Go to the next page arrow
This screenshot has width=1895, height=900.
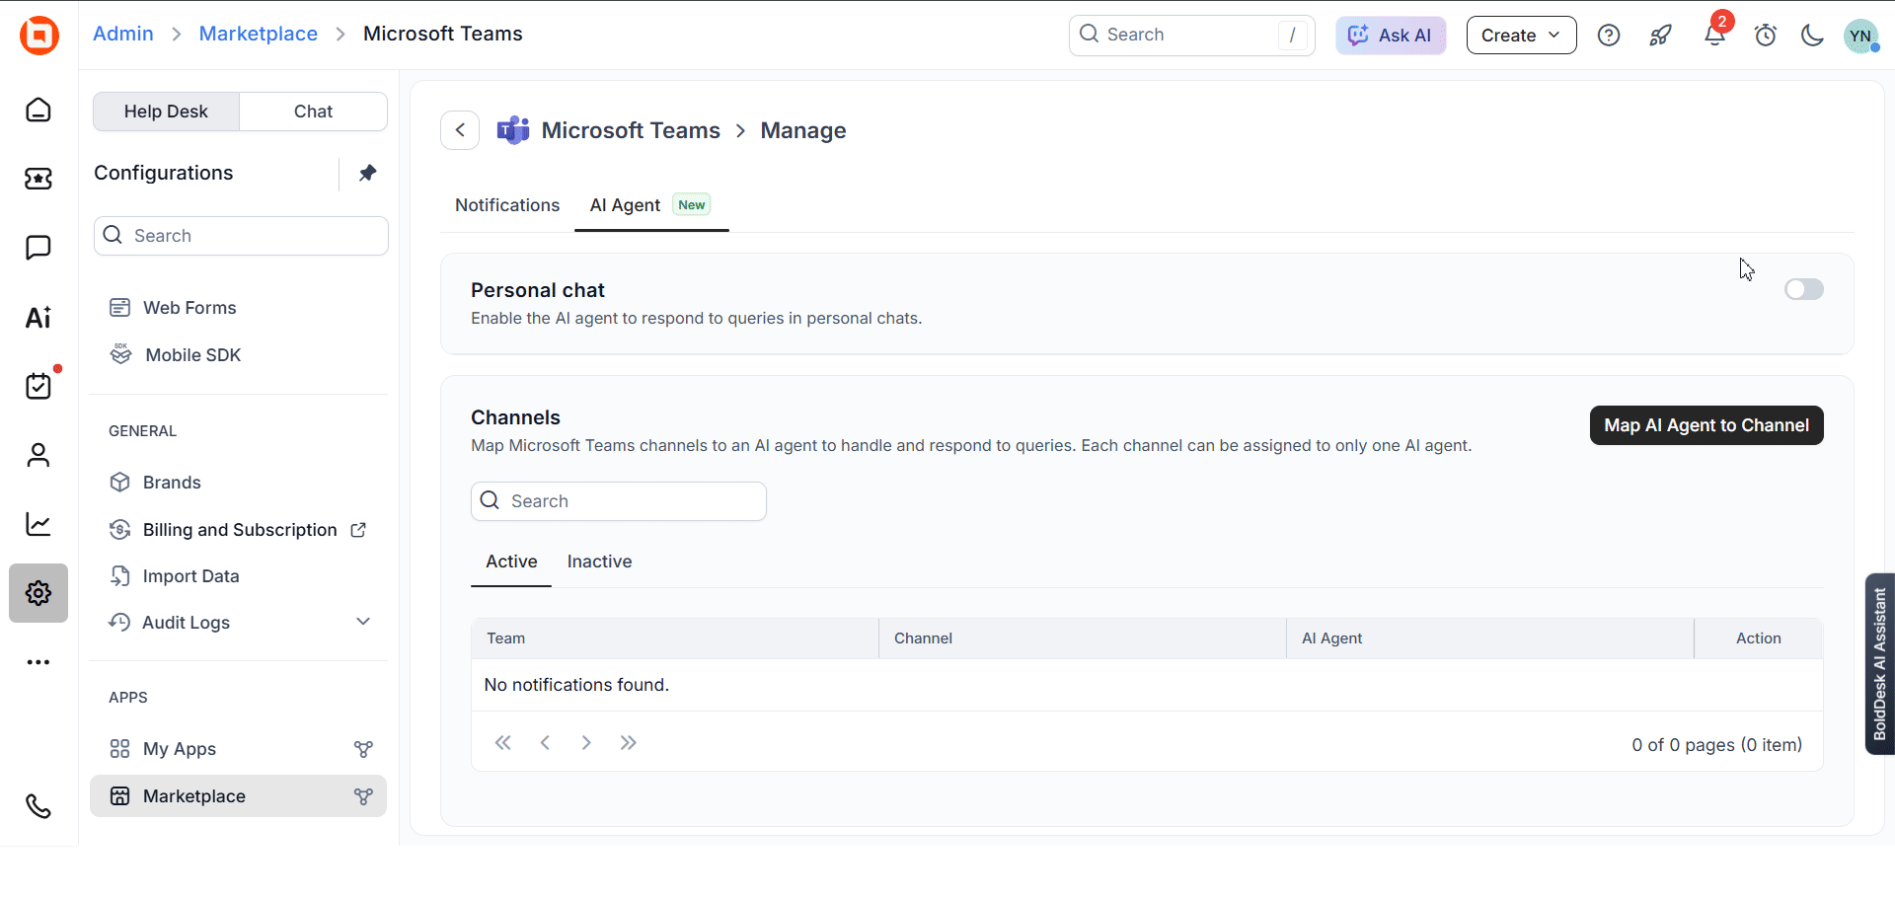(x=586, y=743)
